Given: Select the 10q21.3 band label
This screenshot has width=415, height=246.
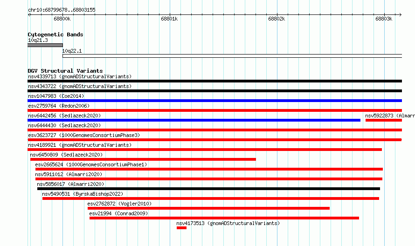Looking at the screenshot, I should [38, 40].
